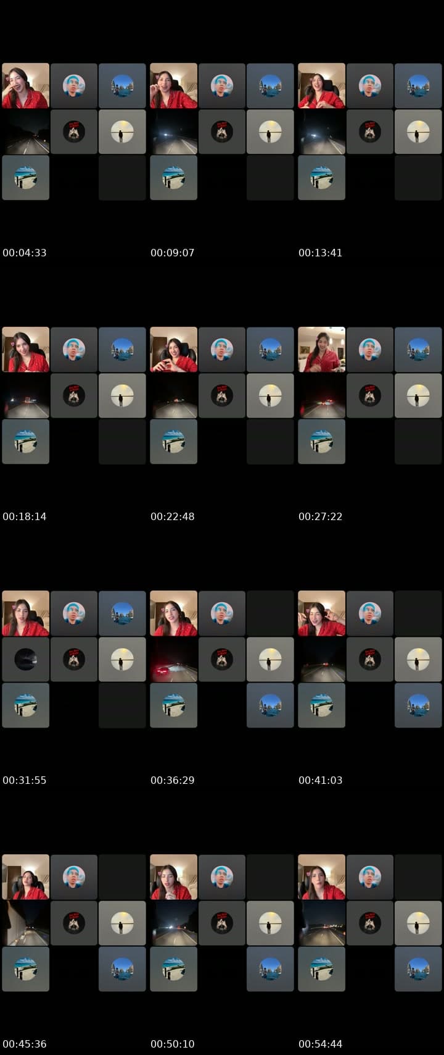The height and width of the screenshot is (1055, 444).
Task: Open night road video in 00:04:33 frame
Action: click(25, 132)
